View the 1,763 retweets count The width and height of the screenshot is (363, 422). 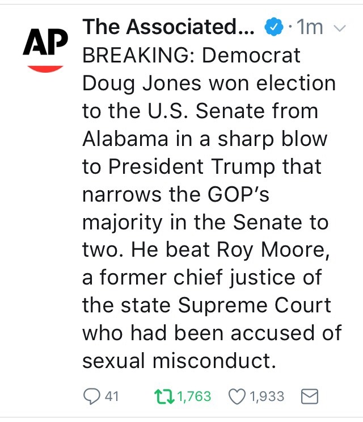tap(195, 396)
